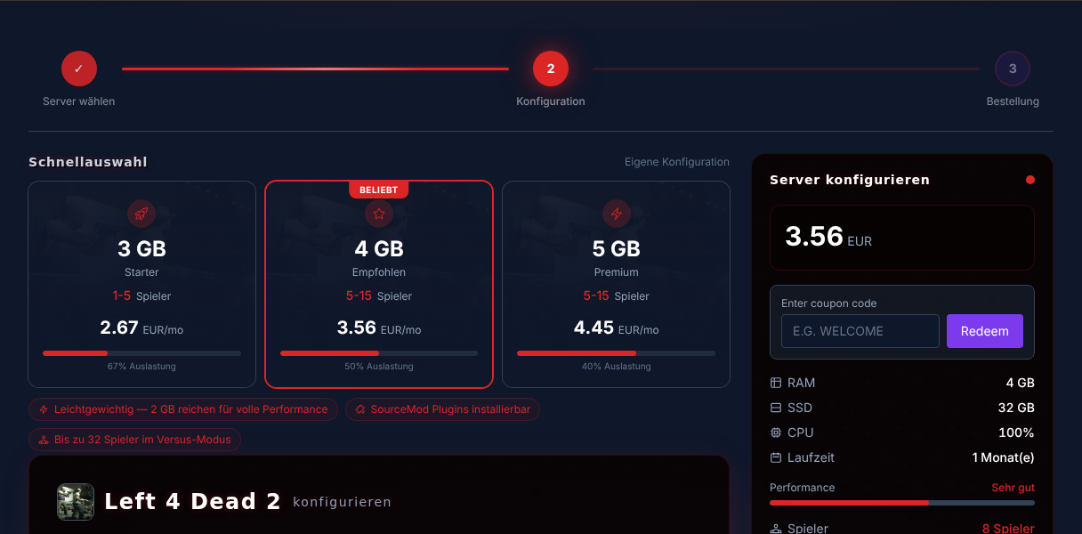Click the lightning icon on Premium plan
Image resolution: width=1082 pixels, height=534 pixels.
pyautogui.click(x=616, y=214)
